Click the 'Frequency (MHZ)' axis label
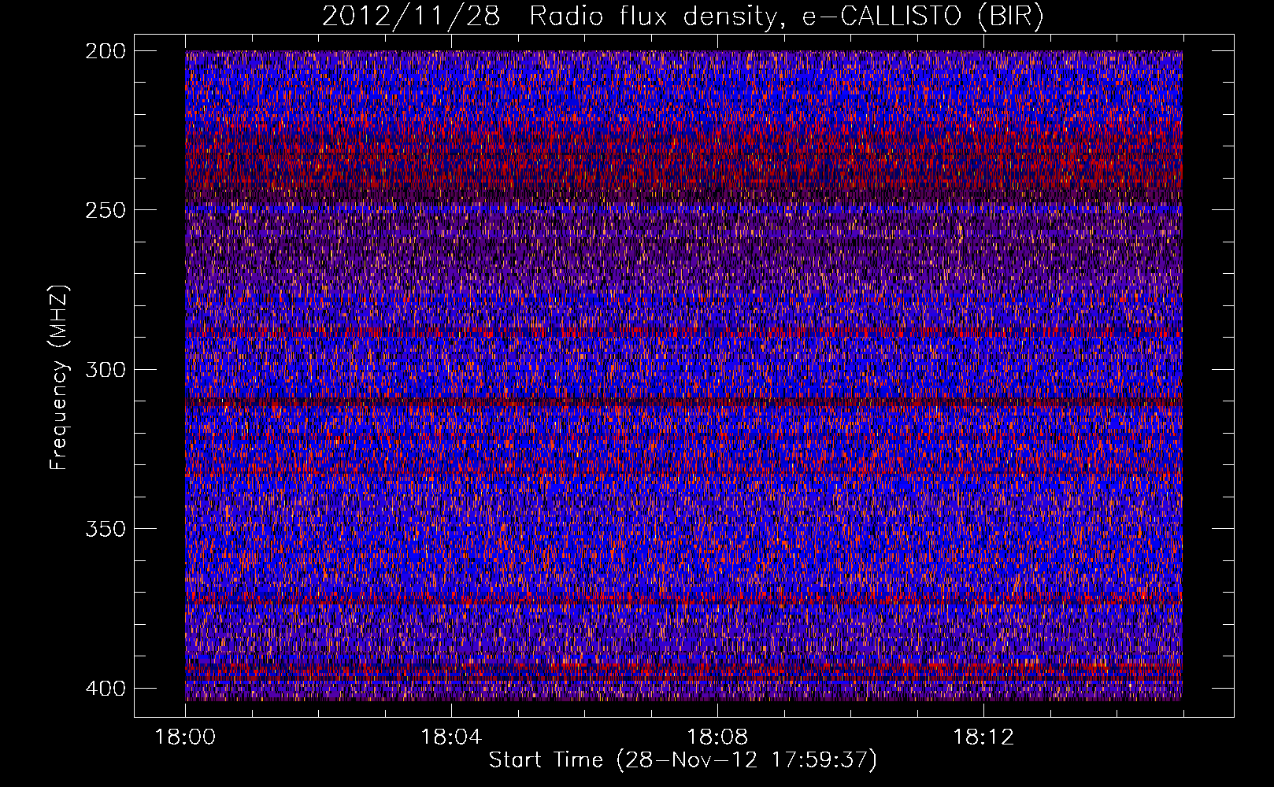 pyautogui.click(x=60, y=378)
